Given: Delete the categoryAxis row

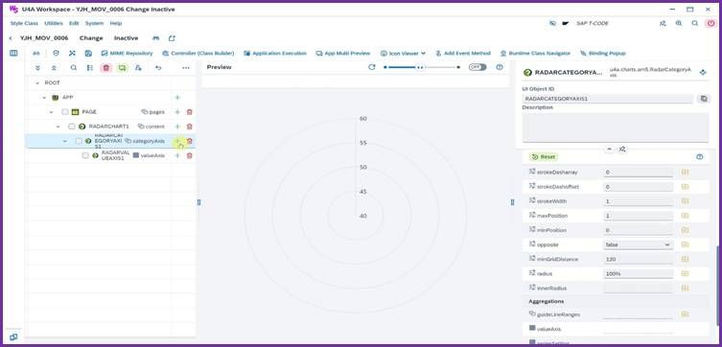Looking at the screenshot, I should pos(189,141).
